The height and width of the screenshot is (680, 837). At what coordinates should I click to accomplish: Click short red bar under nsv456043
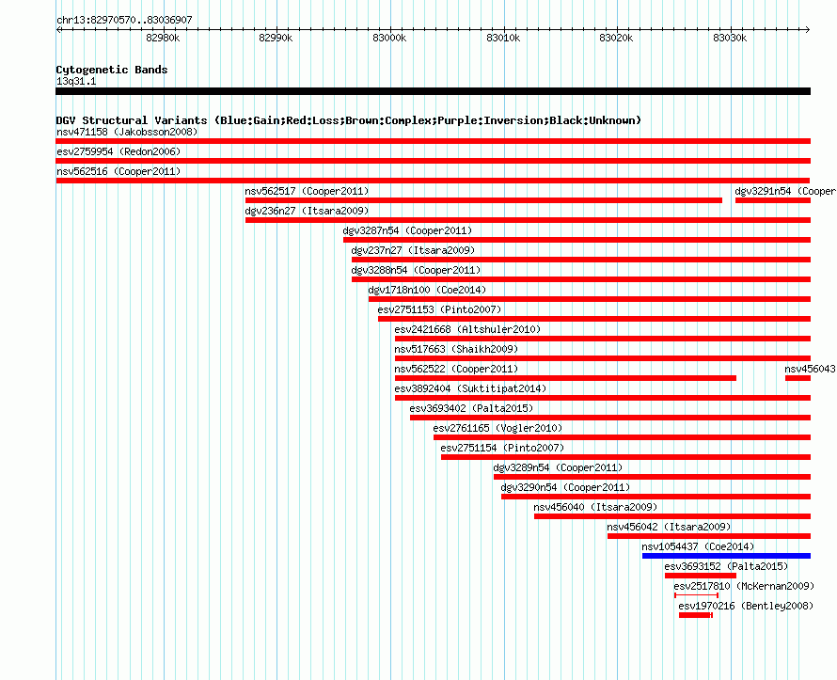pyautogui.click(x=798, y=378)
